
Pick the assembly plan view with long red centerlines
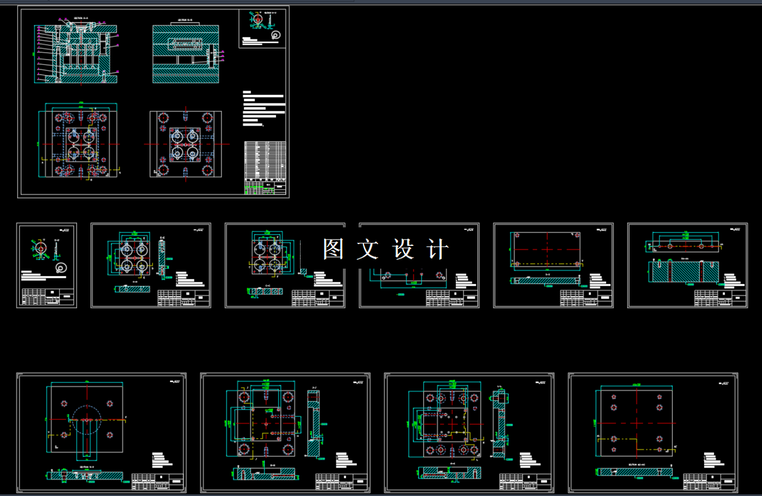point(187,144)
